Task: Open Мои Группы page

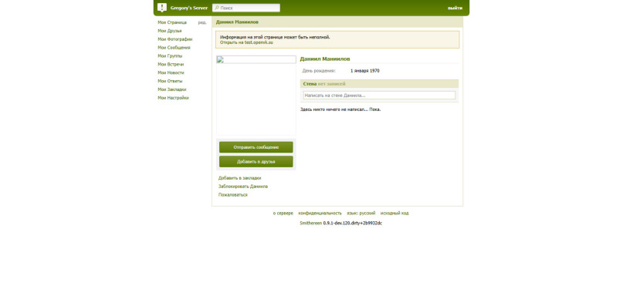Action: [170, 56]
